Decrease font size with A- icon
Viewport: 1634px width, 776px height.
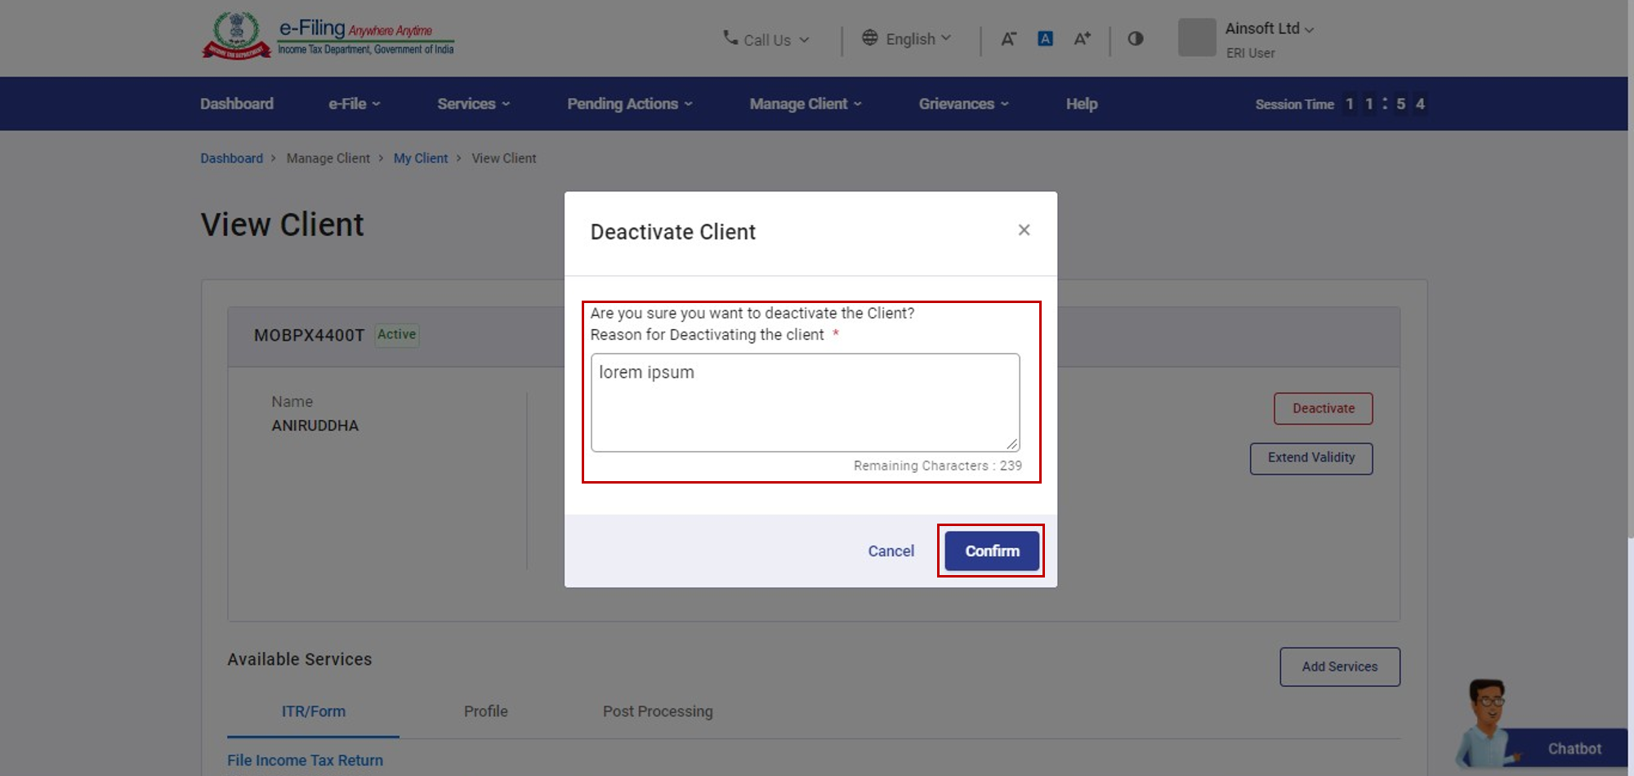[1008, 38]
